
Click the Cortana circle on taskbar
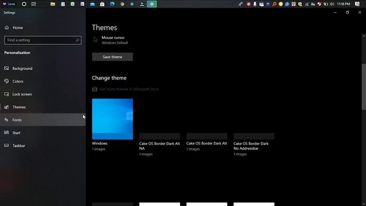[24, 4]
